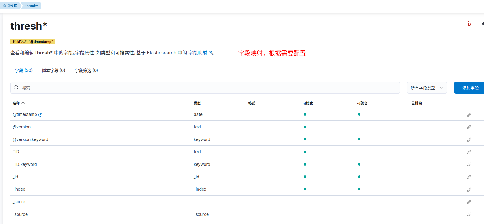The height and width of the screenshot is (224, 484).
Task: Click the @version field name
Action: tap(21, 127)
